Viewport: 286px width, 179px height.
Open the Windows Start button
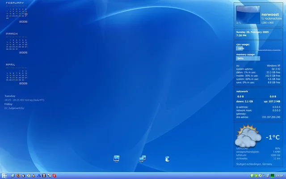pos(4,176)
